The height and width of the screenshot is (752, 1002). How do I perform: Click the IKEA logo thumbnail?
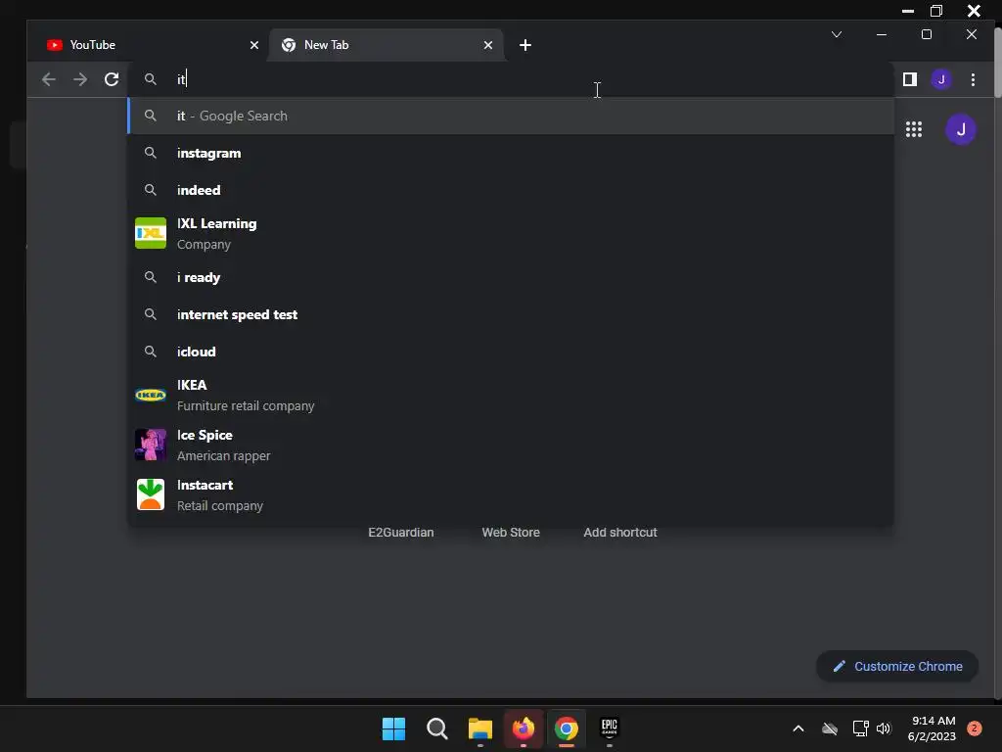tap(151, 395)
